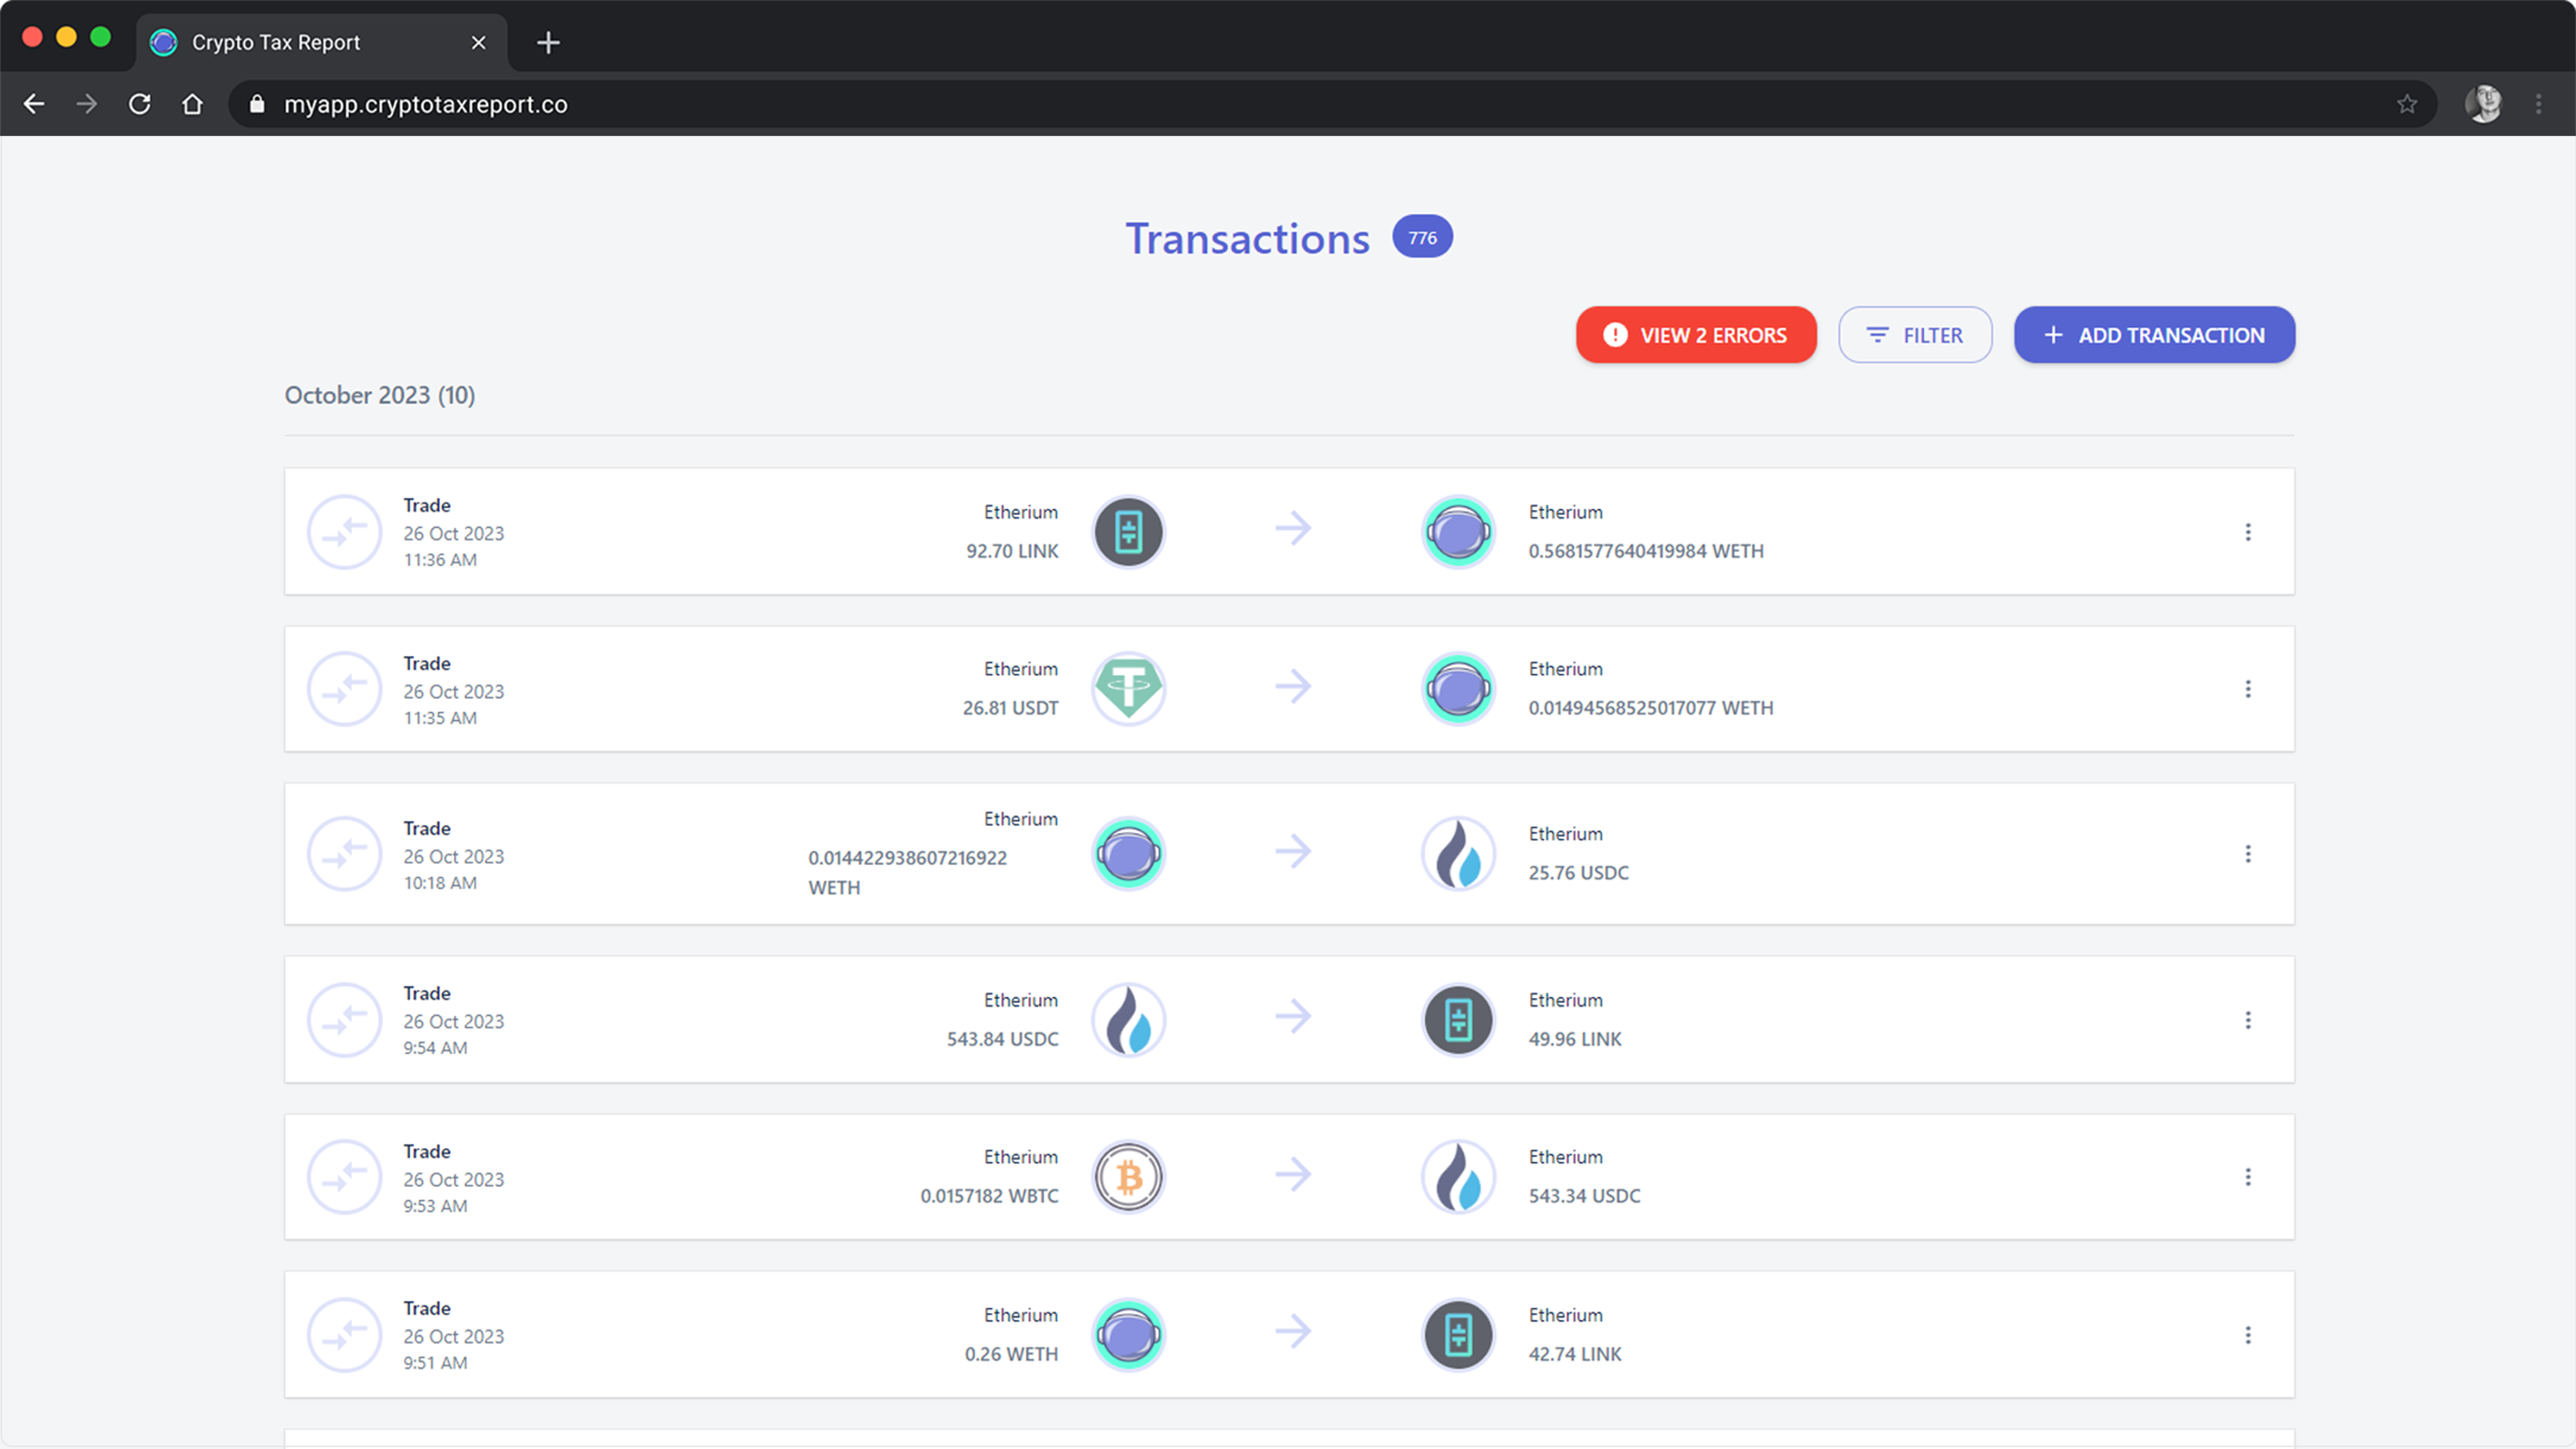Click WETH icon for 0.01494568525017077 WETH

pyautogui.click(x=1458, y=689)
